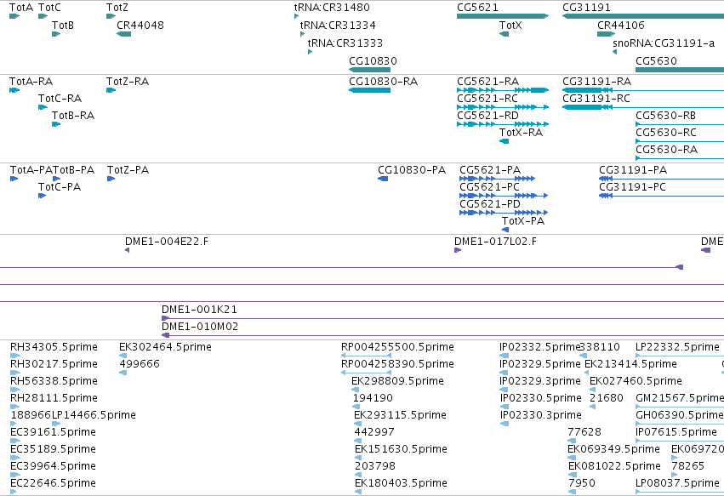Select CG10830-PA protein feature
This screenshot has height=496, width=724.
(383, 179)
